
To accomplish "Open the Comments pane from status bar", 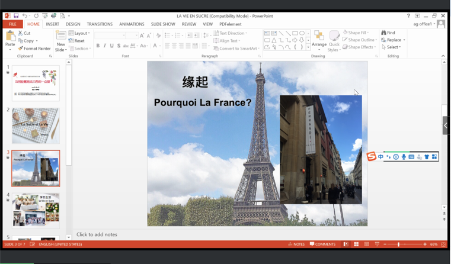I will pos(322,244).
